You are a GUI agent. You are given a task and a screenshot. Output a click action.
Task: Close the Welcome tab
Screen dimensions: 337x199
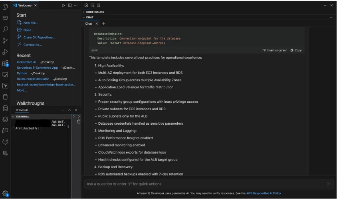click(36, 5)
